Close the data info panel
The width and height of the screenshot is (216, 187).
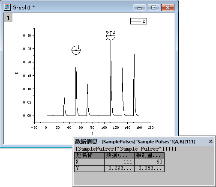pyautogui.click(x=211, y=142)
